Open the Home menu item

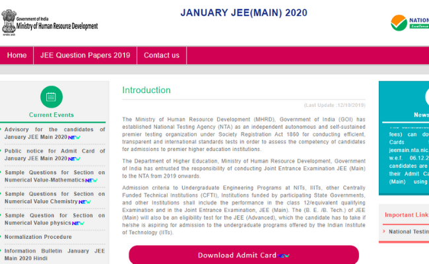coord(17,55)
